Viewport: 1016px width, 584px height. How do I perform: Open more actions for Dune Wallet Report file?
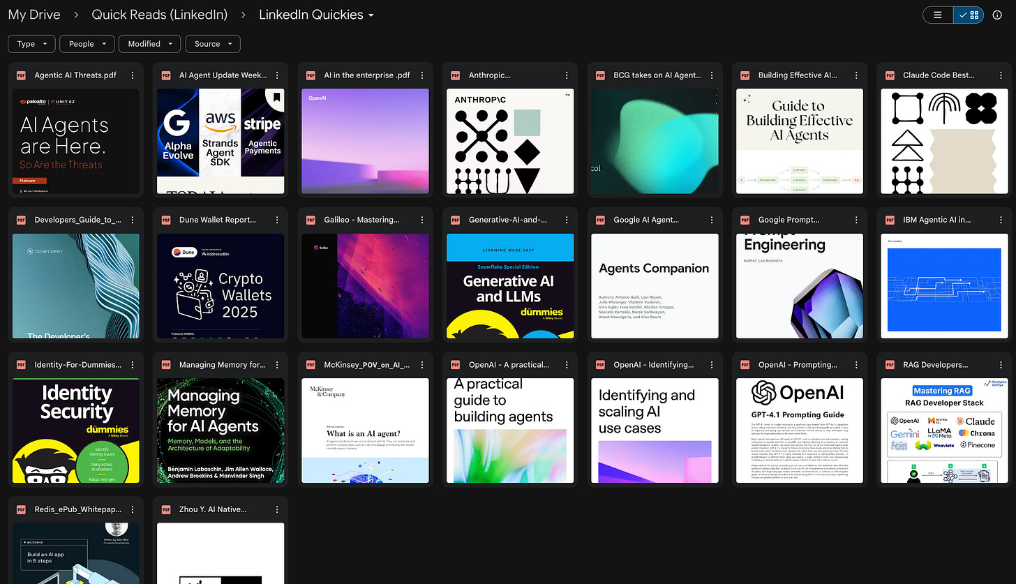277,220
